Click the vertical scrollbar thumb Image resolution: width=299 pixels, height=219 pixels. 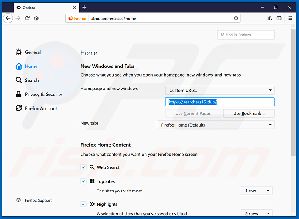click(x=293, y=93)
